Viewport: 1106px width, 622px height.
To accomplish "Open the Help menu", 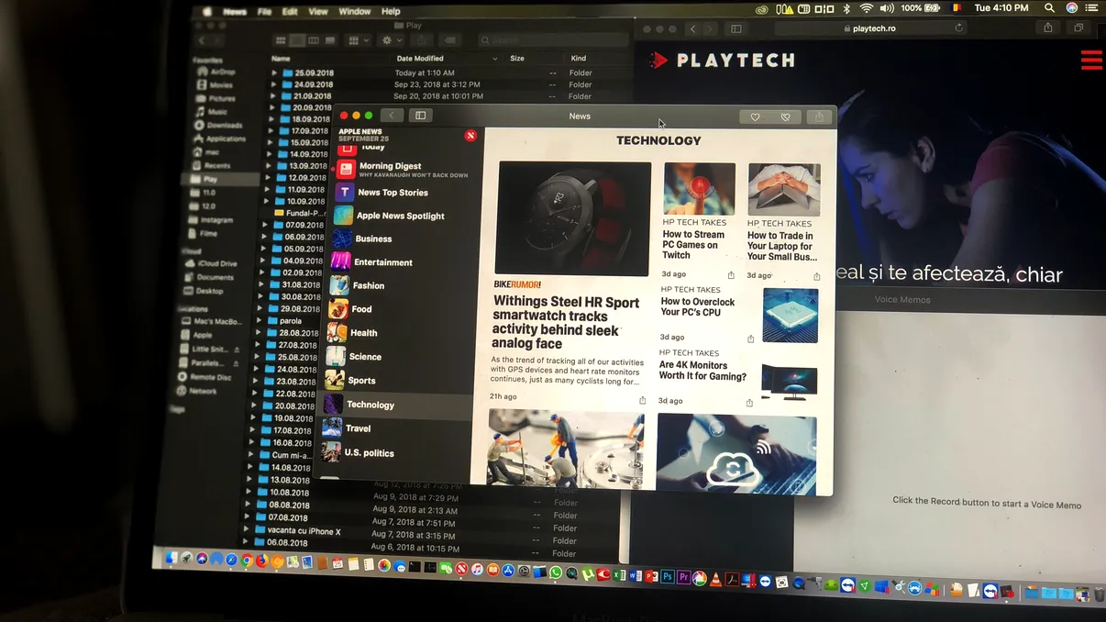I will (x=391, y=12).
